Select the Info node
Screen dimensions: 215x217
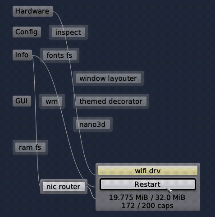pos(22,55)
